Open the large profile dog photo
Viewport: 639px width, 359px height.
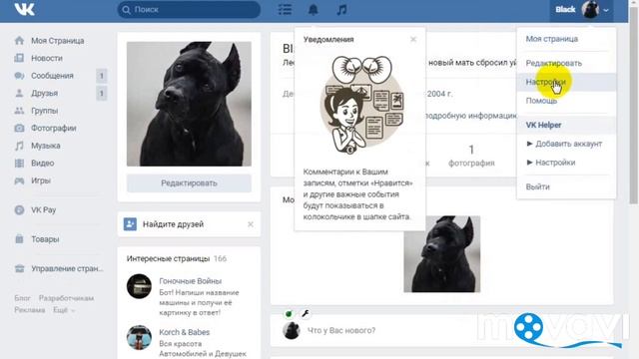coord(189,104)
